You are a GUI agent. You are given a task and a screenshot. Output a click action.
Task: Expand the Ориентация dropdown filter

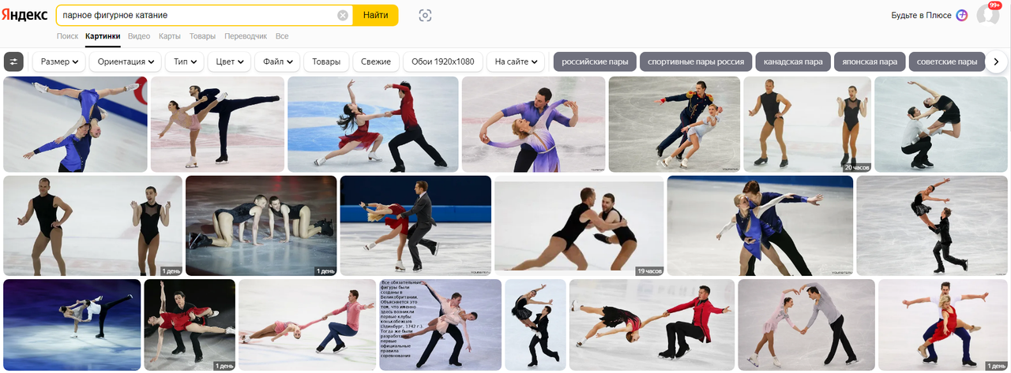pyautogui.click(x=126, y=62)
